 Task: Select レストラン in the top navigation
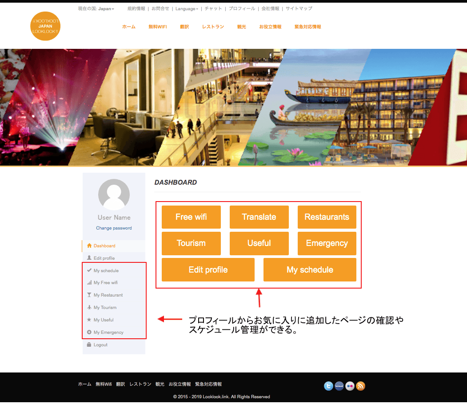213,27
